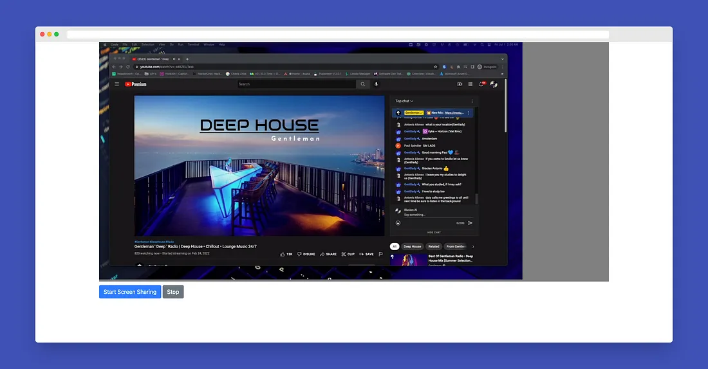This screenshot has width=708, height=369.
Task: Click the chevron to show more chips
Action: pyautogui.click(x=473, y=246)
